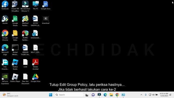Select the JEFFRY SIKEPPO Word document

coord(36,21)
